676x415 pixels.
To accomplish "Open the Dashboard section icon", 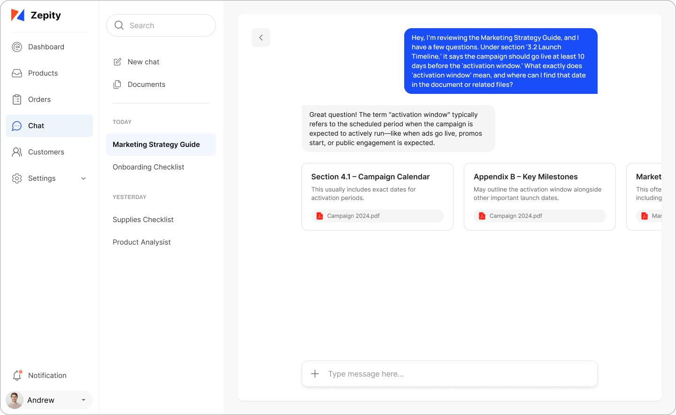I will click(x=17, y=47).
